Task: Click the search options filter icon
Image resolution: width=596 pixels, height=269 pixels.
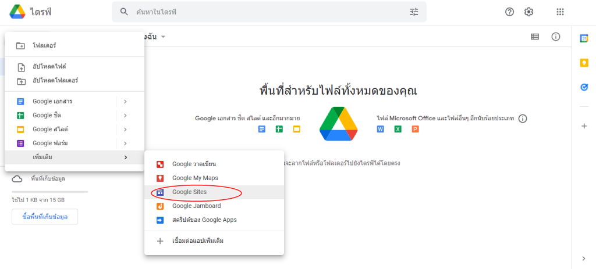Action: [414, 12]
